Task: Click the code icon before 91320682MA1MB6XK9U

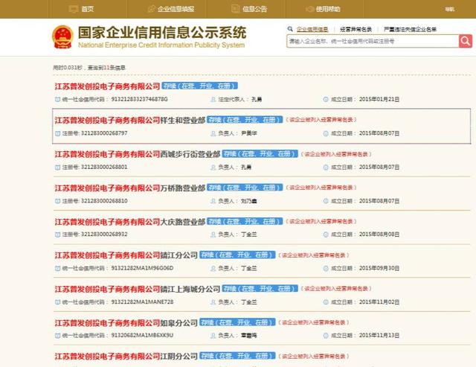Action: 57,336
